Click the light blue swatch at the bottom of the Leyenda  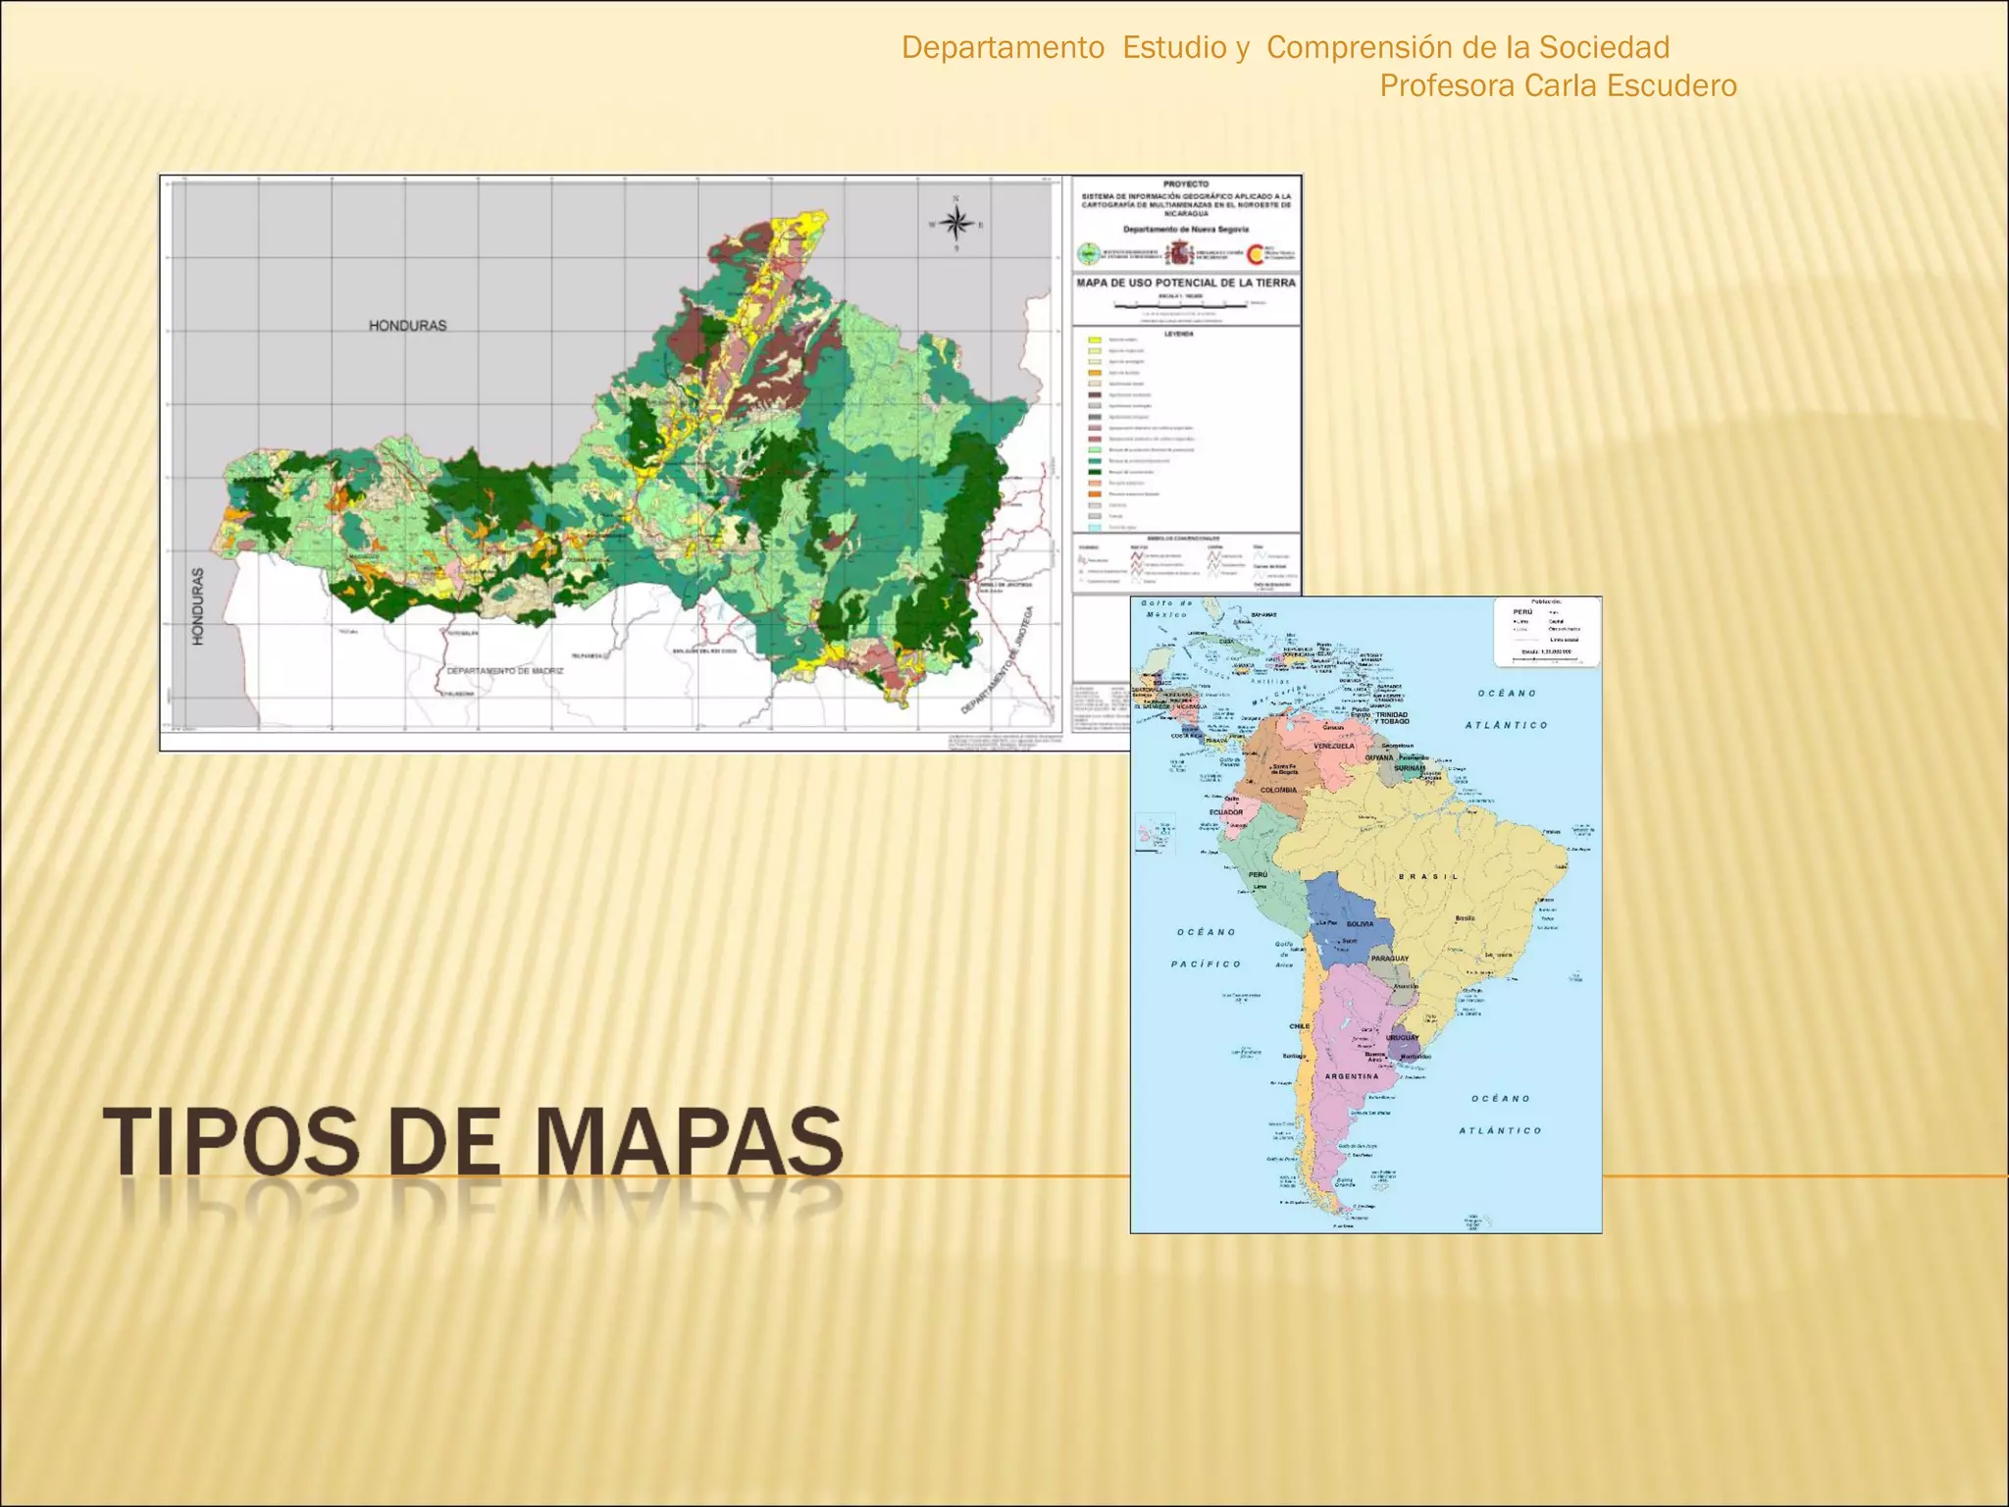click(x=1095, y=527)
